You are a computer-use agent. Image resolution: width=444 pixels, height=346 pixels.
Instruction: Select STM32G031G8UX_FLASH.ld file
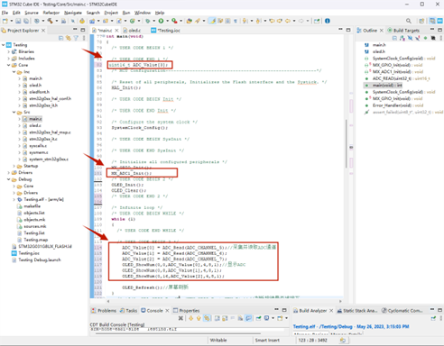click(45, 246)
